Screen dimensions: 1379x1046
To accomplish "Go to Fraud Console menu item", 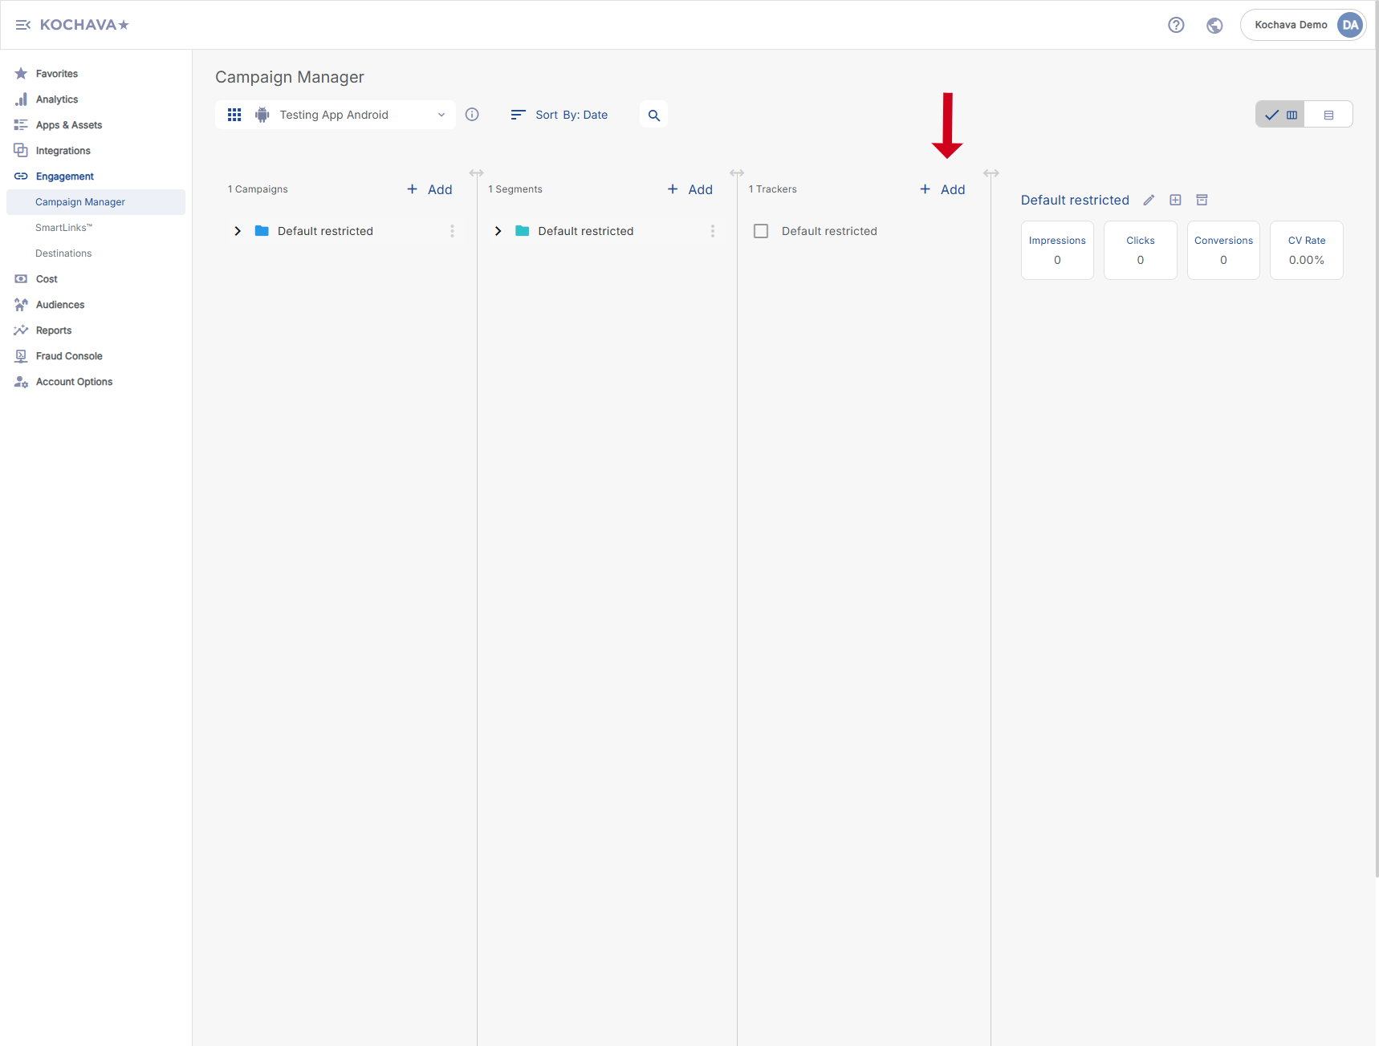I will [69, 356].
